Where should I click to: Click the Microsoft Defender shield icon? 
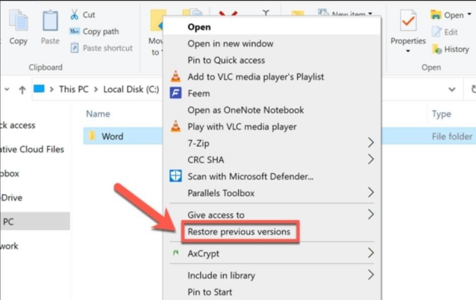176,176
